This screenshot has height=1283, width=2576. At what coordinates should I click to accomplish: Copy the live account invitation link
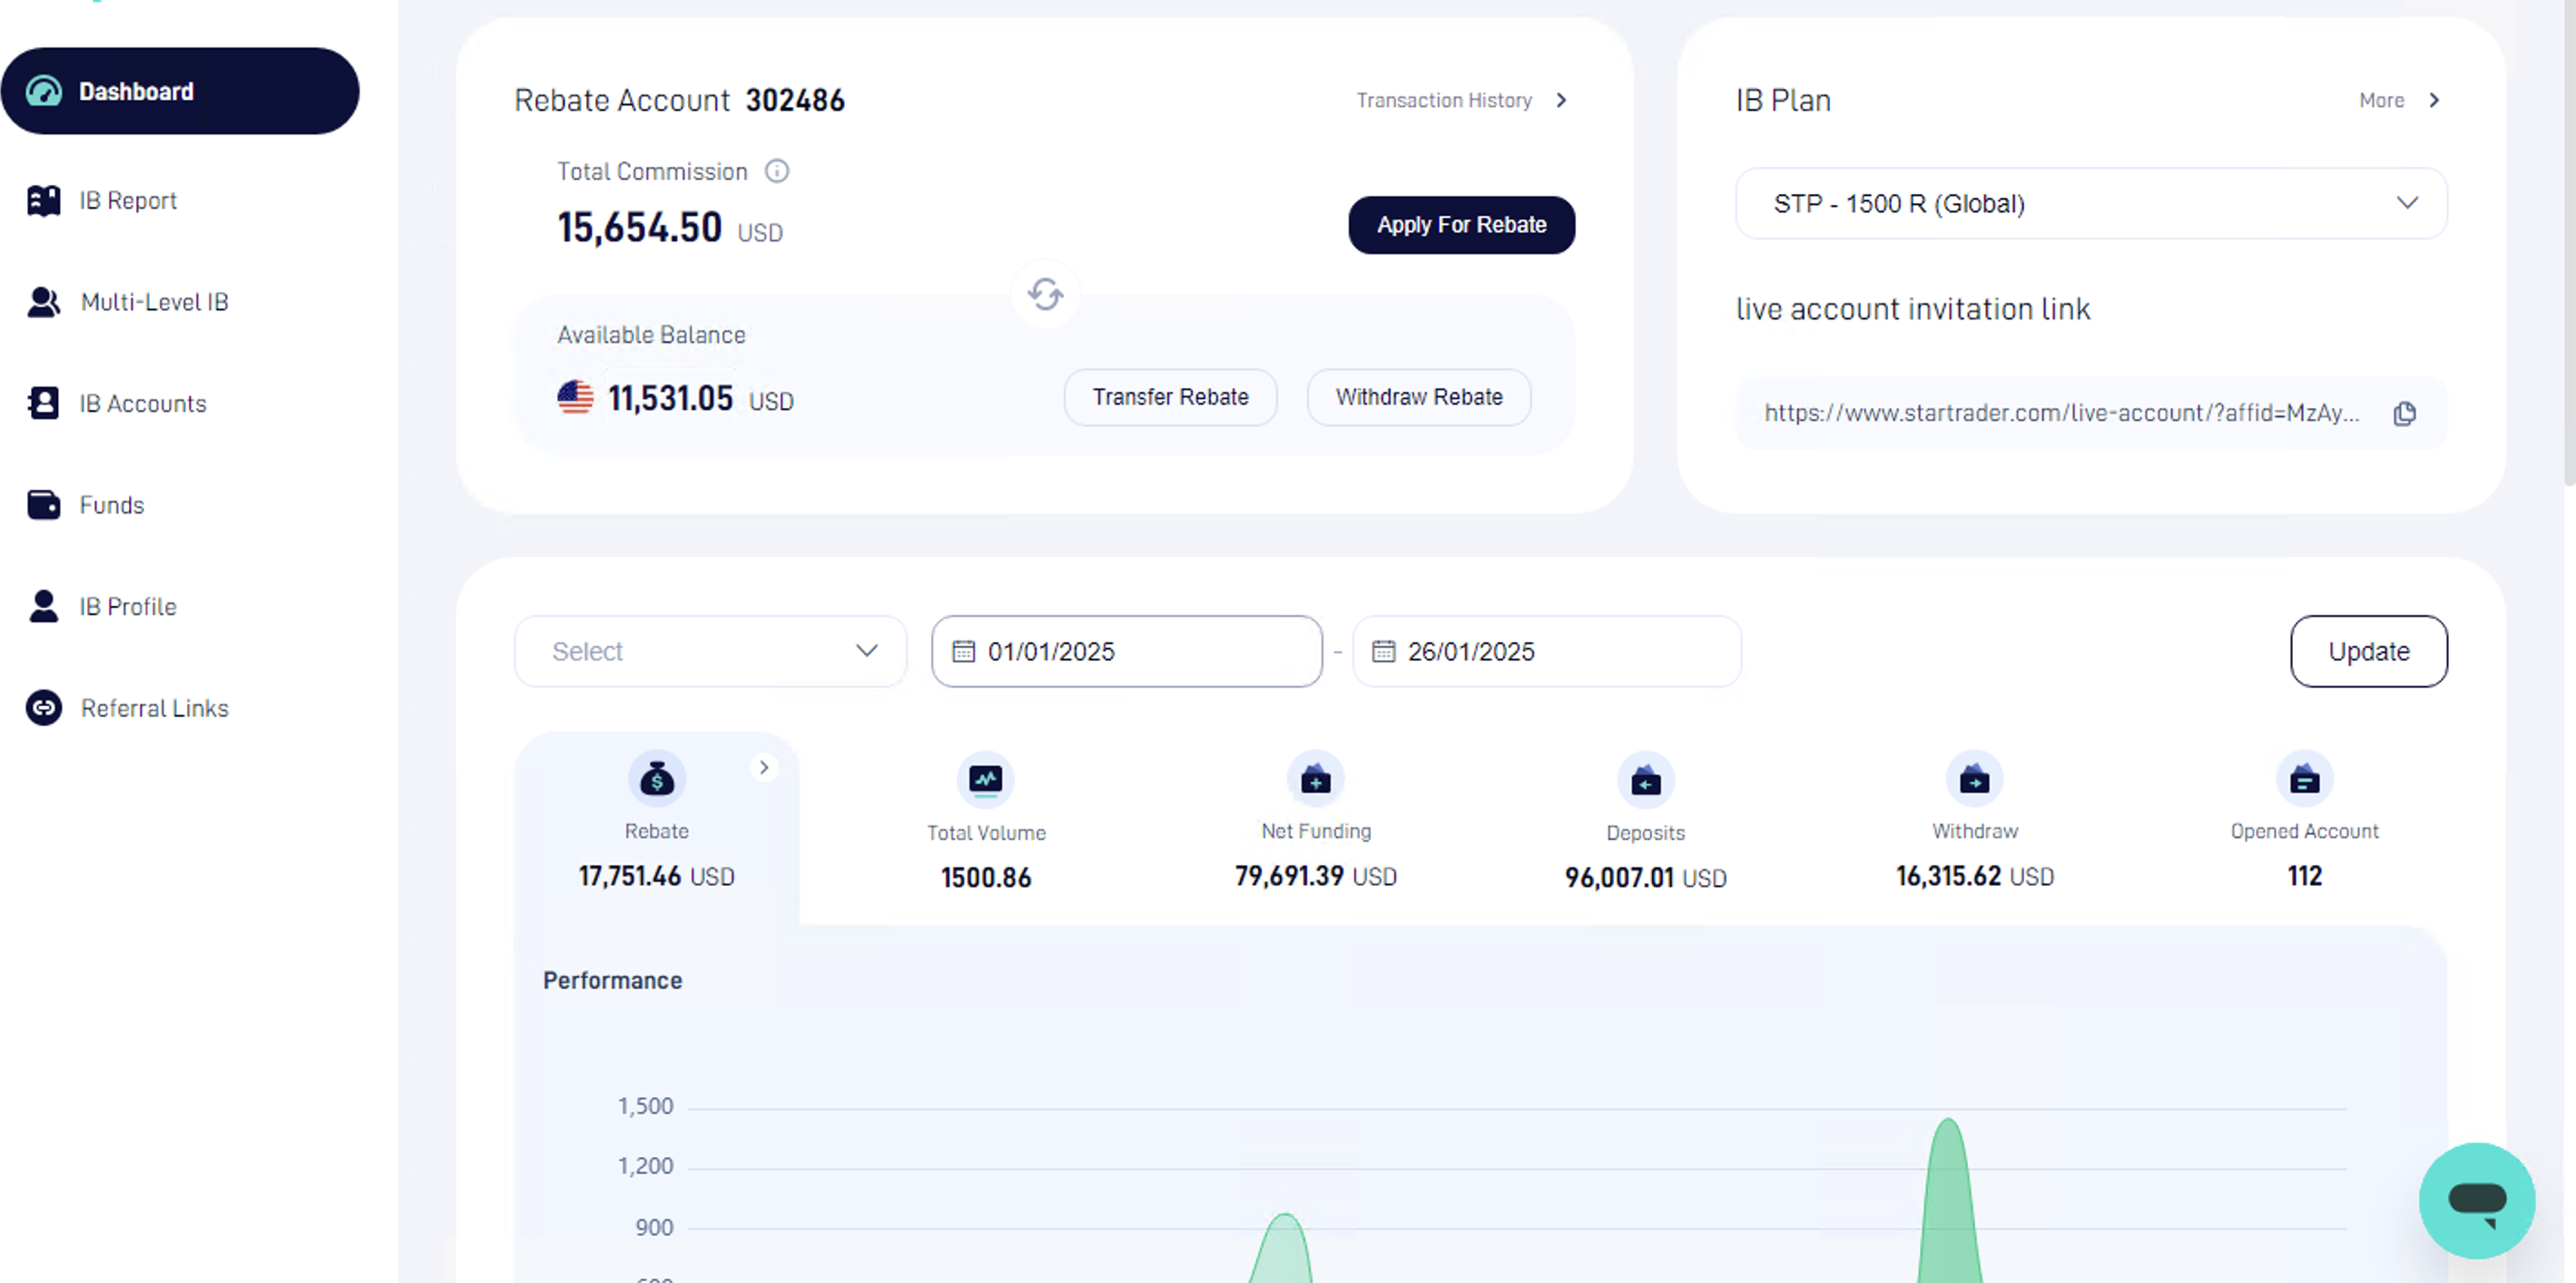click(x=2404, y=413)
